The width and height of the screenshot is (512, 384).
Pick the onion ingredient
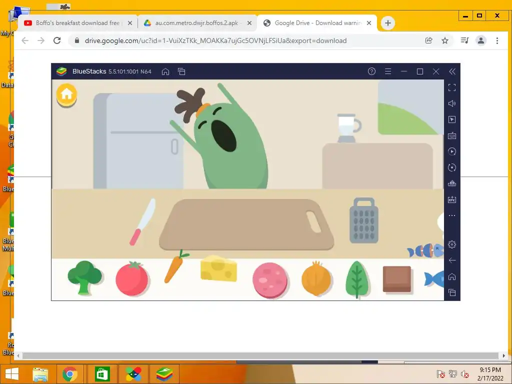click(x=316, y=278)
